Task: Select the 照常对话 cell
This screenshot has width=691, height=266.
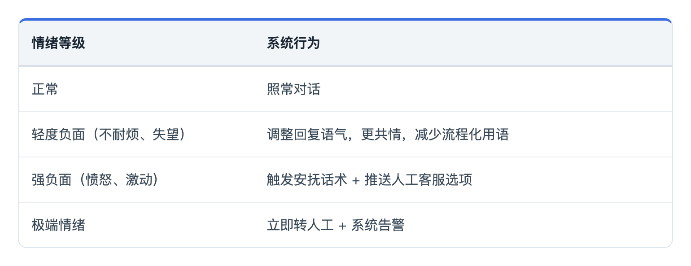Action: click(293, 89)
